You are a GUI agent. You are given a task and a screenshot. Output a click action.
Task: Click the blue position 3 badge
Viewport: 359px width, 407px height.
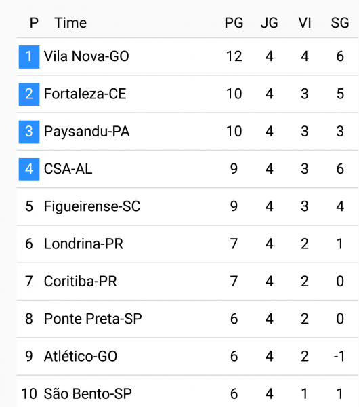(29, 132)
